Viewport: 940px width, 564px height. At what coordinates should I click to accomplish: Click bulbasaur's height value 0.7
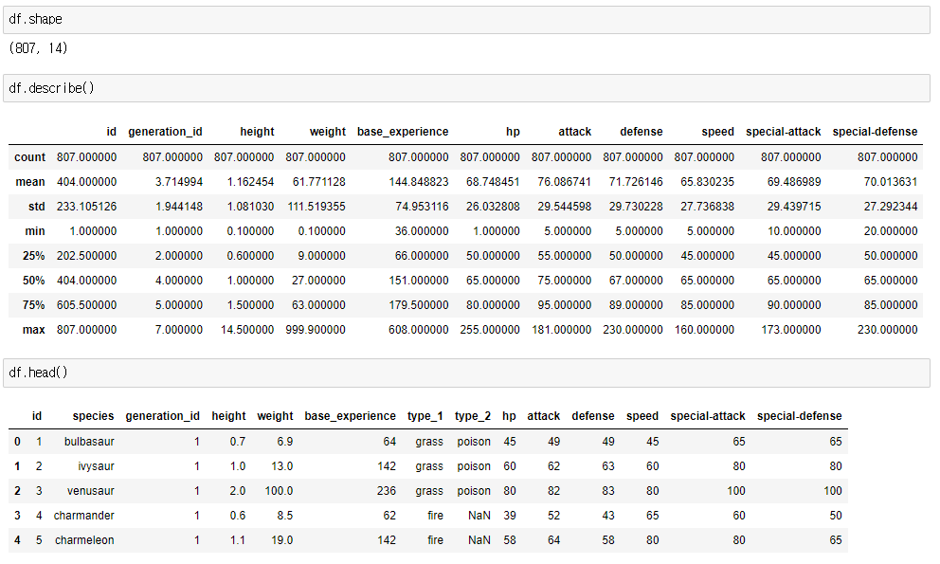pos(238,442)
